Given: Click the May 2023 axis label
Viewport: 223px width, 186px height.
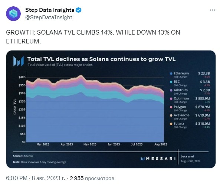Looking at the screenshot, I should 90,144.
